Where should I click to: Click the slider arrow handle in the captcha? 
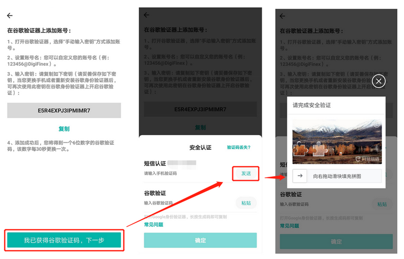(x=300, y=176)
